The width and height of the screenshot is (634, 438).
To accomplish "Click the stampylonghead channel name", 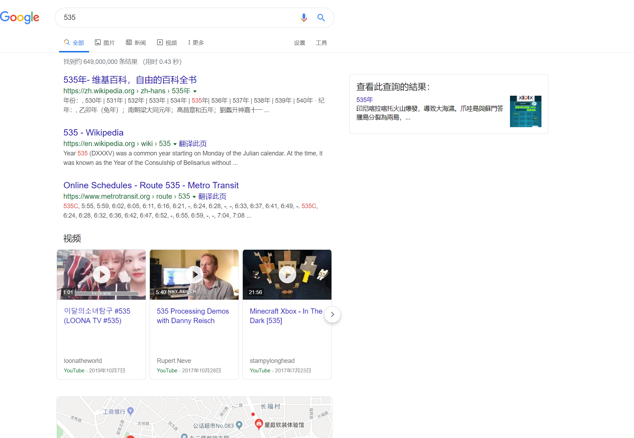I will click(x=272, y=361).
